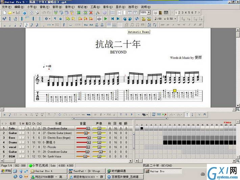Click the tie notes icon
240x180 pixels.
[x=70, y=25]
